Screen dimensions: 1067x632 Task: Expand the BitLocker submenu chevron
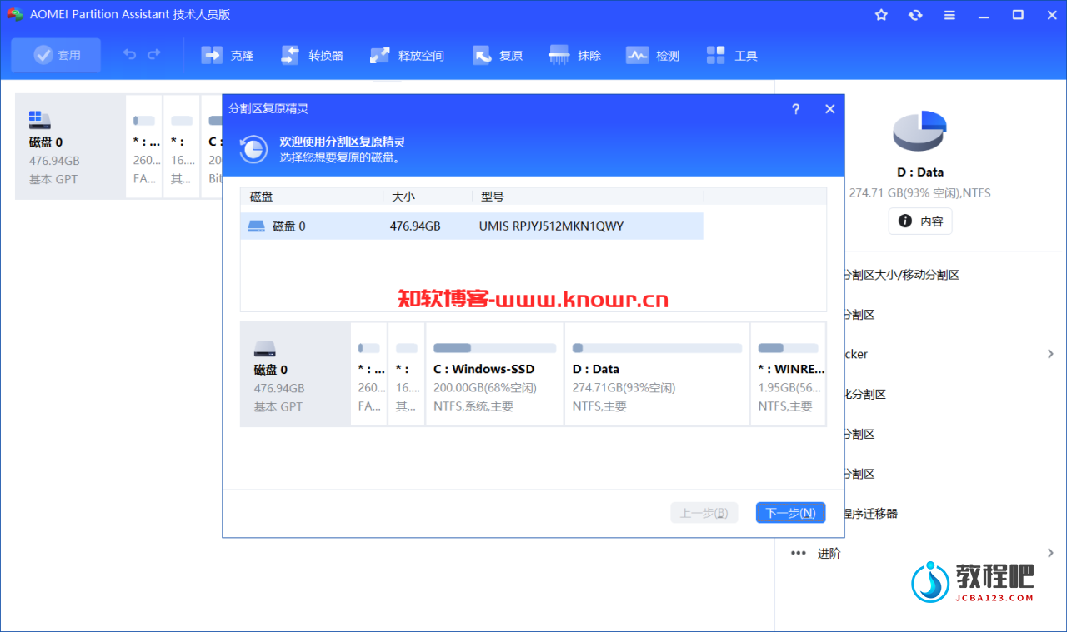click(x=1050, y=354)
